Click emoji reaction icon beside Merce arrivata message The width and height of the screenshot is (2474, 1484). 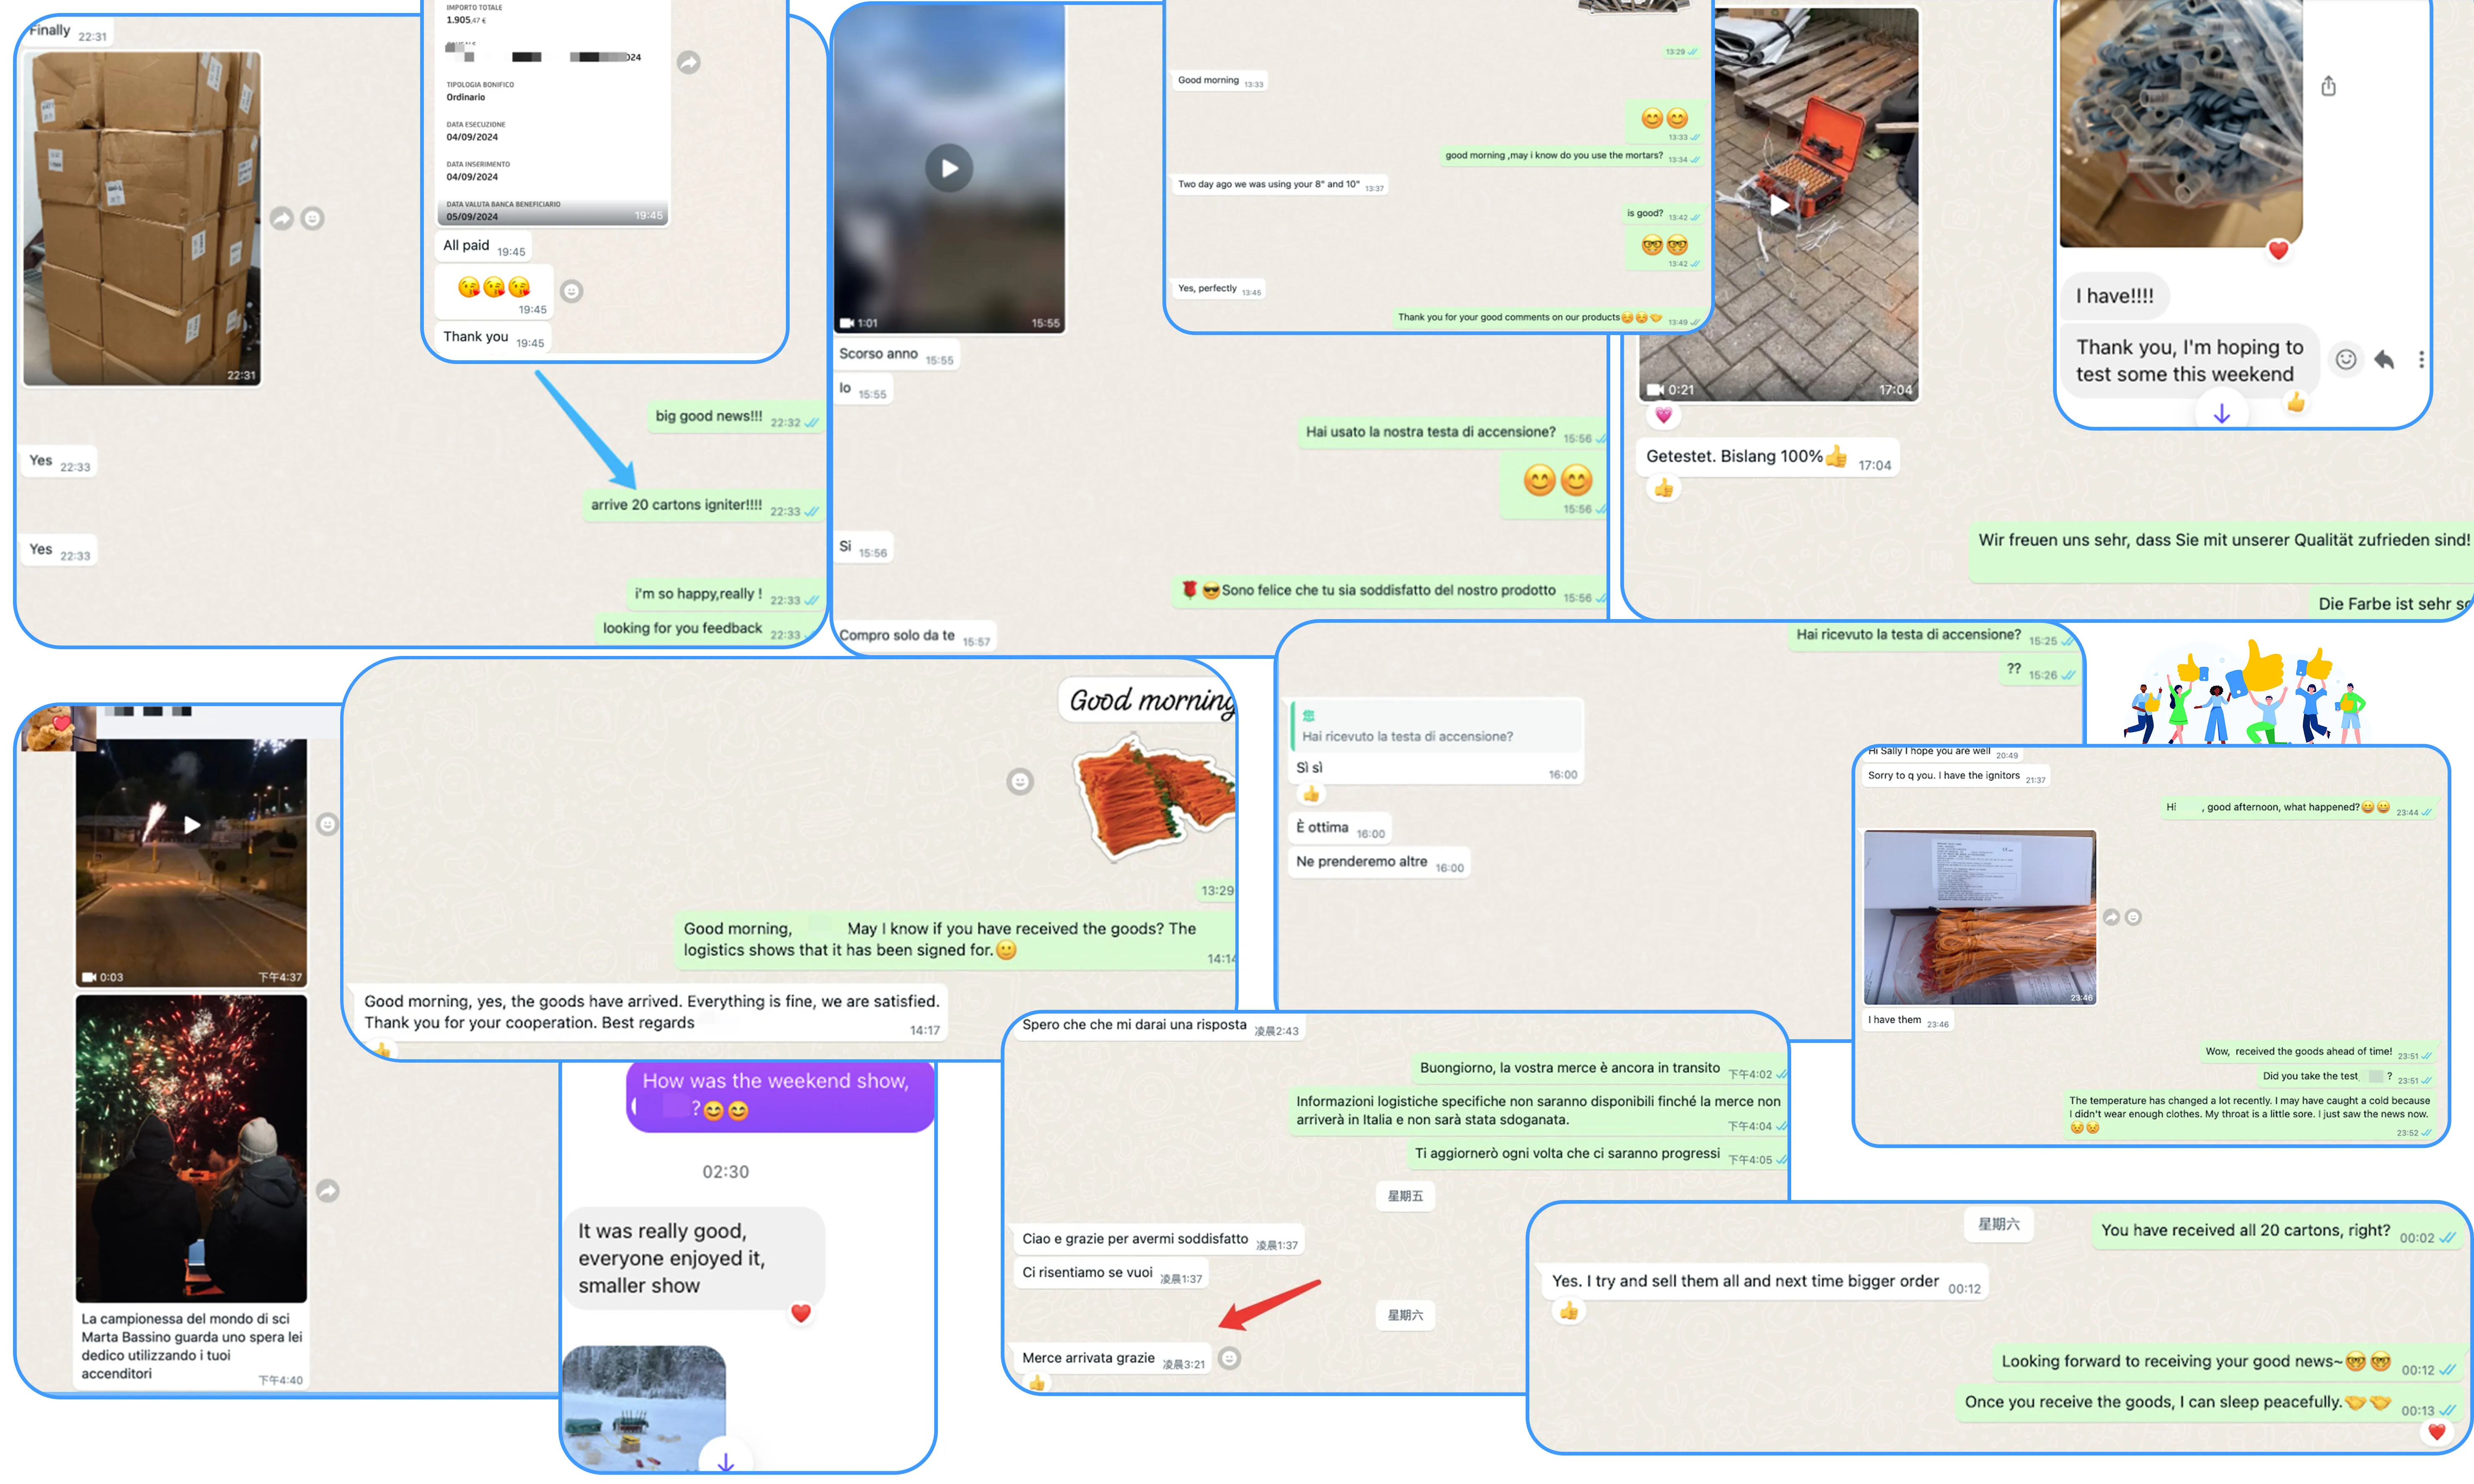click(1230, 1358)
